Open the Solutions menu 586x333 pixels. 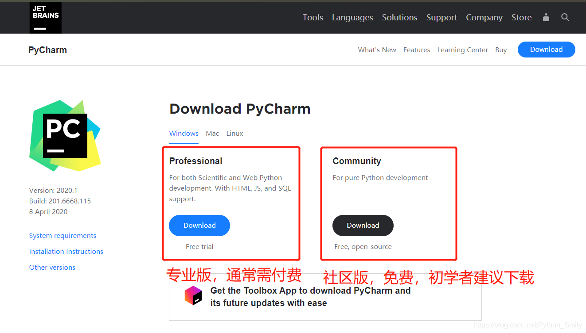click(x=400, y=17)
